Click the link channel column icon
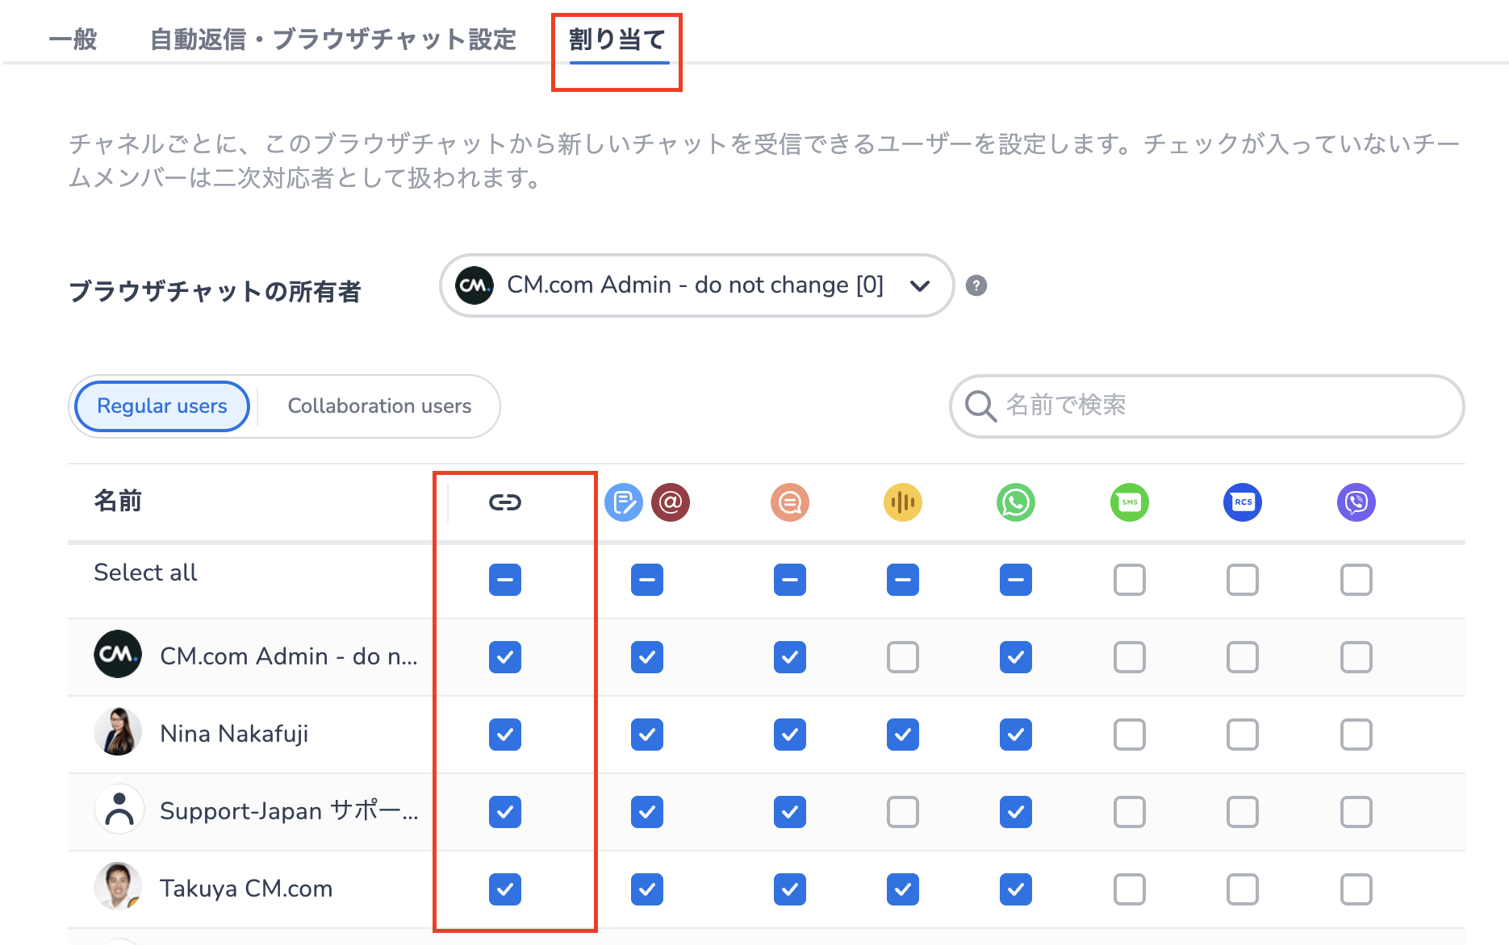1509x945 pixels. (x=505, y=502)
